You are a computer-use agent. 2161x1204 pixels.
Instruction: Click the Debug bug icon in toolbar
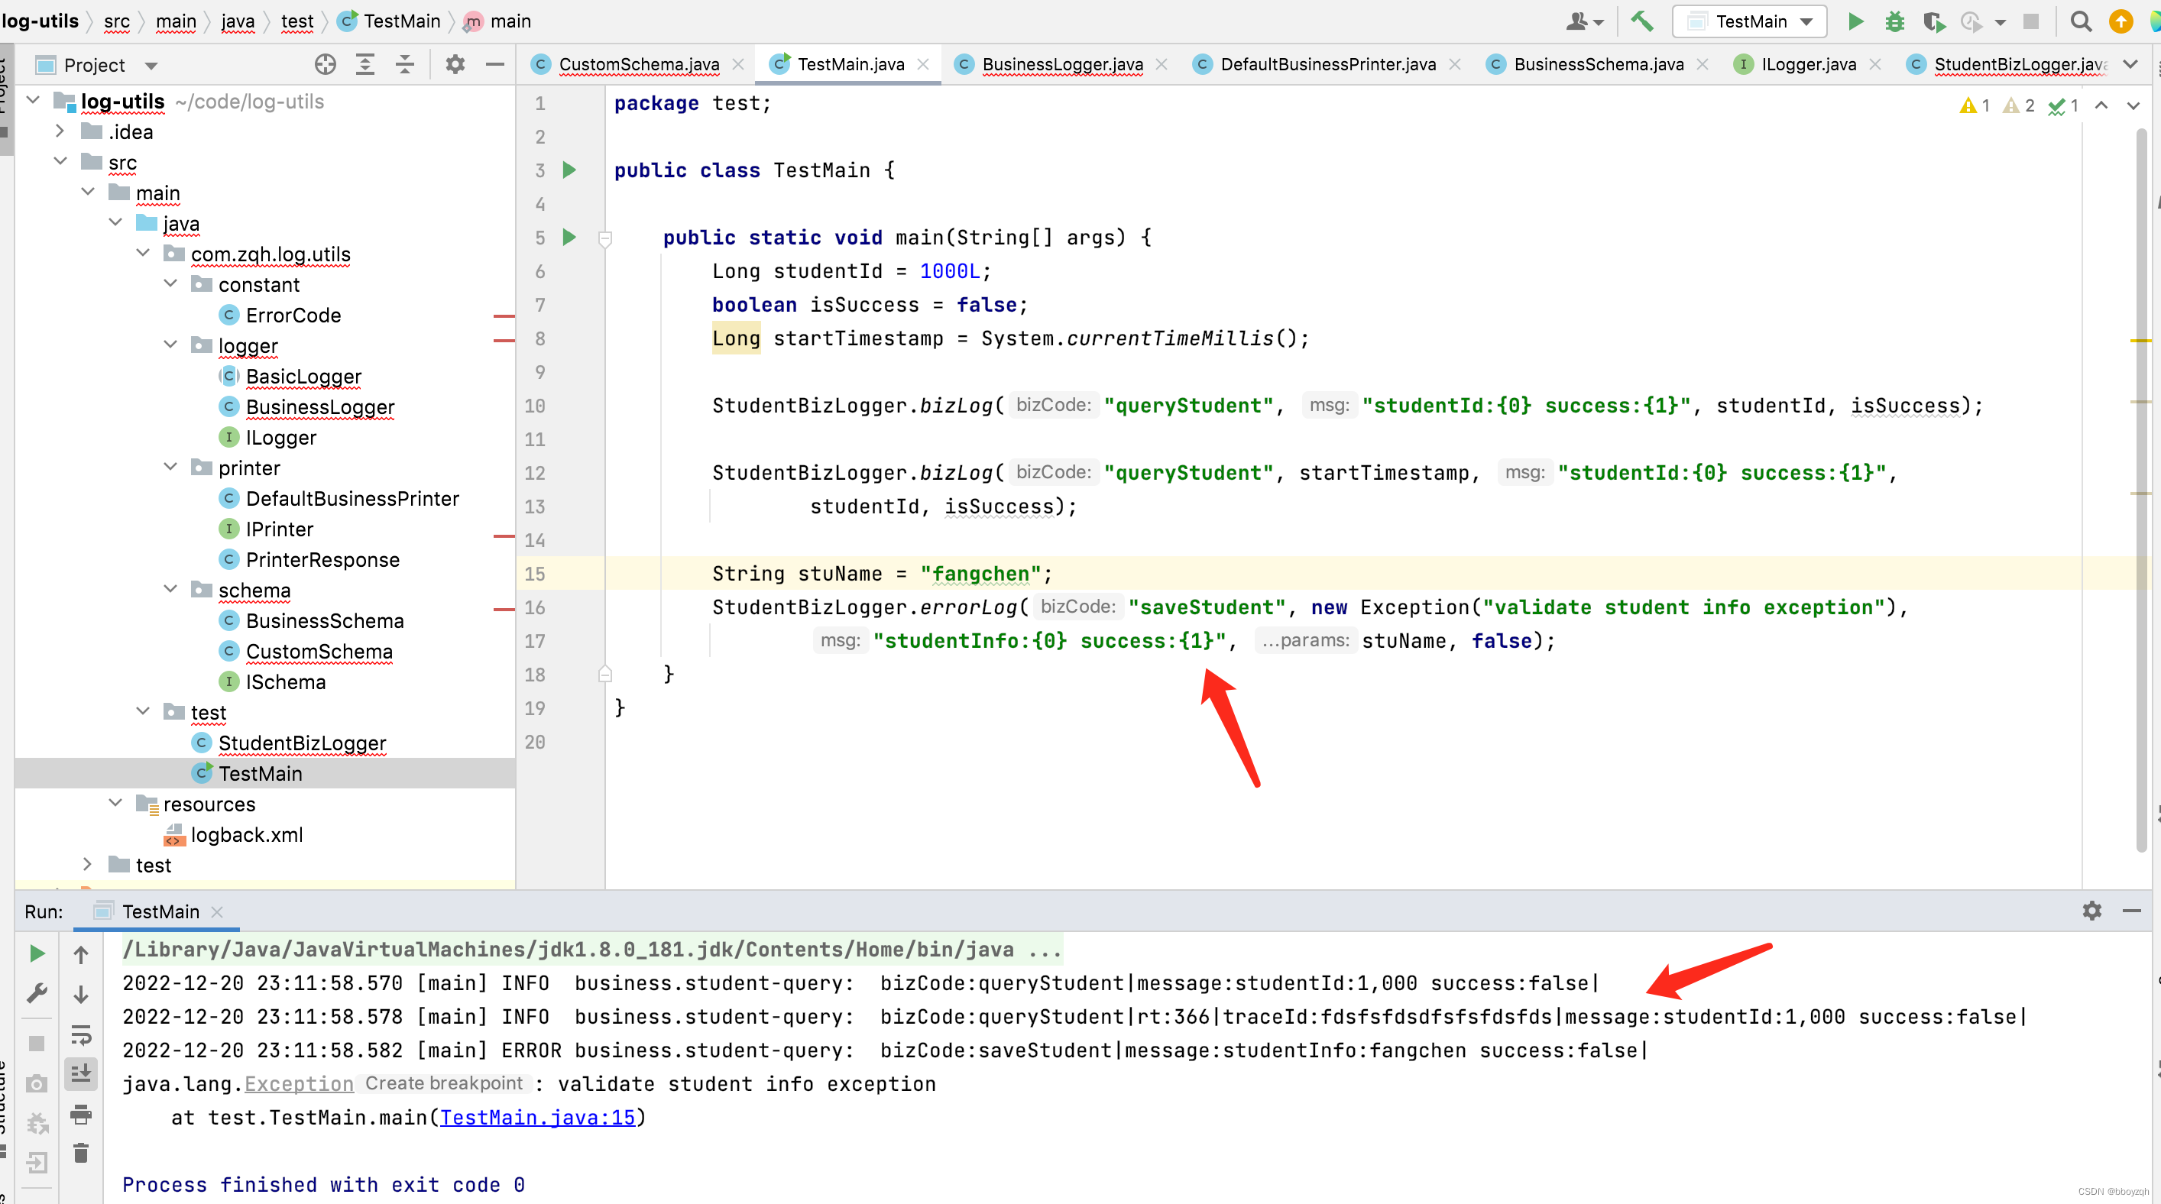tap(1894, 21)
